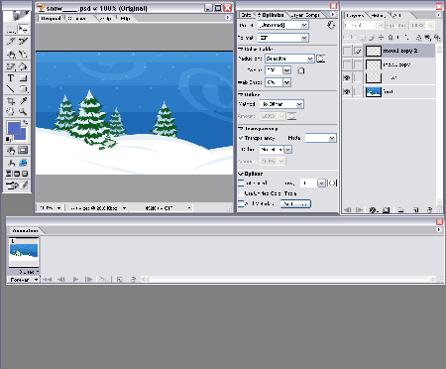
Task: Play the animation in Animation palette
Action: point(75,280)
